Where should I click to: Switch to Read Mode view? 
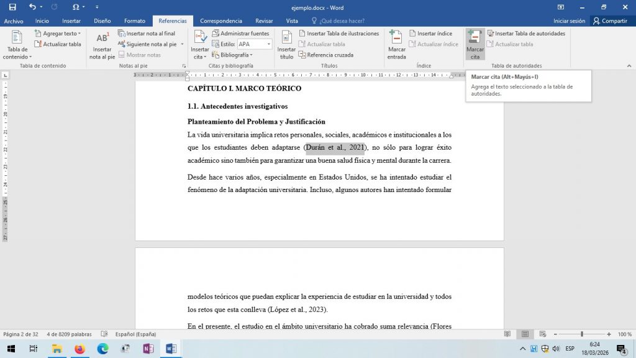click(507, 334)
